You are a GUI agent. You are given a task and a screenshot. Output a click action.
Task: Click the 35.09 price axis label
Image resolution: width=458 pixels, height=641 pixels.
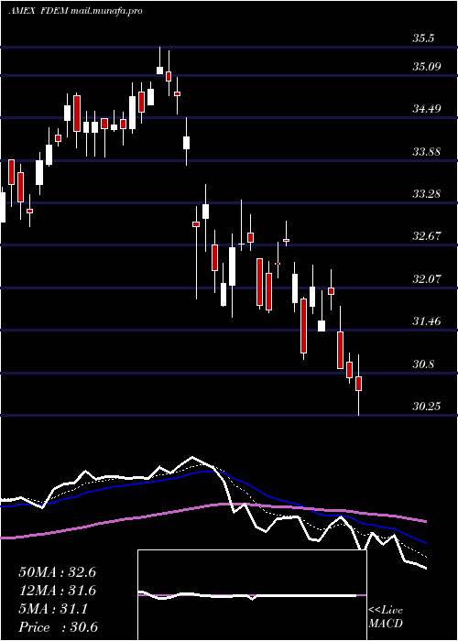[x=427, y=66]
